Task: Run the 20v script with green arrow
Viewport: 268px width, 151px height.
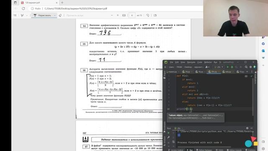Action: coord(228,67)
